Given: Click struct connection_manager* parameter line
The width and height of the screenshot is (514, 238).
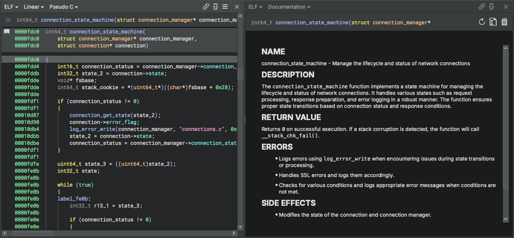Looking at the screenshot, I should click(x=127, y=39).
